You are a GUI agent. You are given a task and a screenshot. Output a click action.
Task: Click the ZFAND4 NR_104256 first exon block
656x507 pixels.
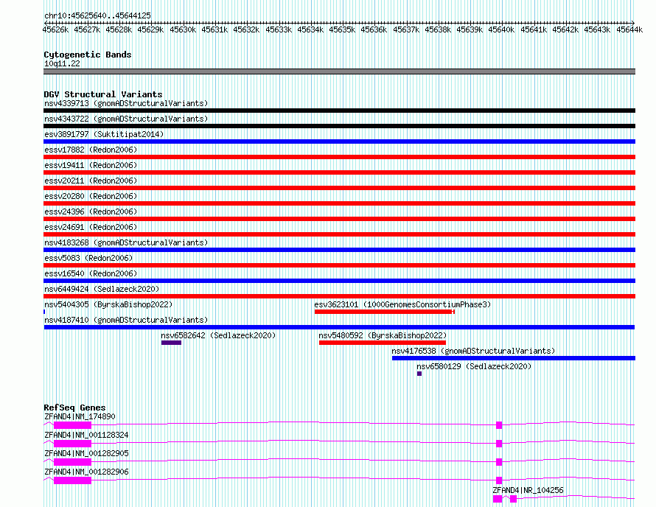pyautogui.click(x=498, y=499)
